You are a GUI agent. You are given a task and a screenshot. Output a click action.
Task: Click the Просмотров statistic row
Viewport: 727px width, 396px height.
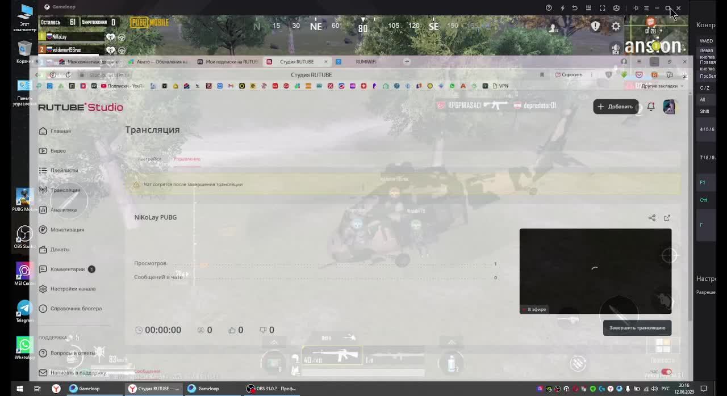(x=315, y=264)
